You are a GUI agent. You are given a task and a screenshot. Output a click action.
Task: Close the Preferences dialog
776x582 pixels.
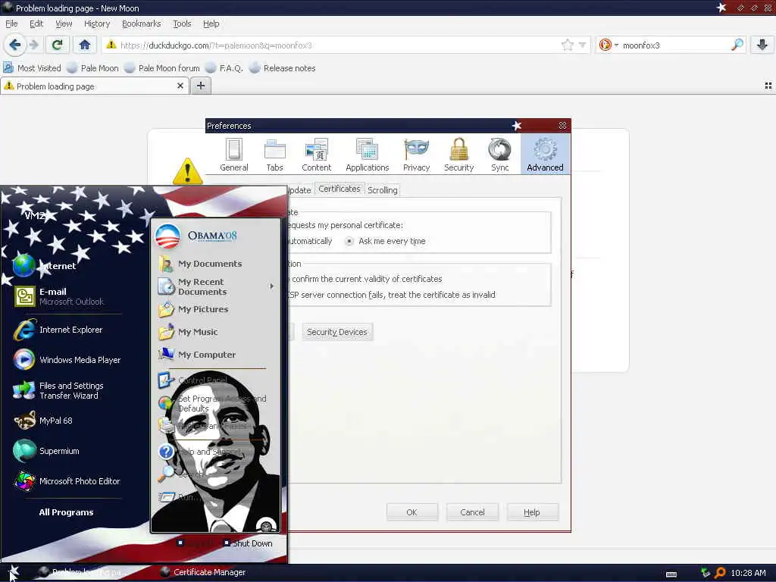pyautogui.click(x=563, y=126)
